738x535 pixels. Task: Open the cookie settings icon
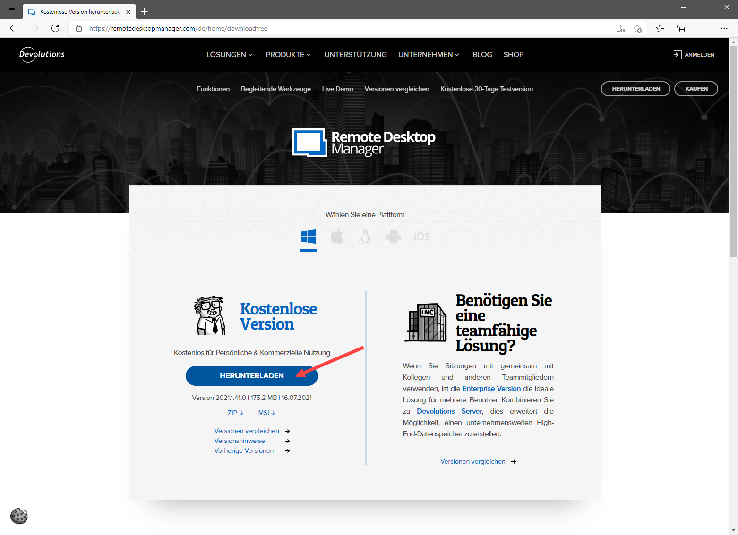(19, 516)
